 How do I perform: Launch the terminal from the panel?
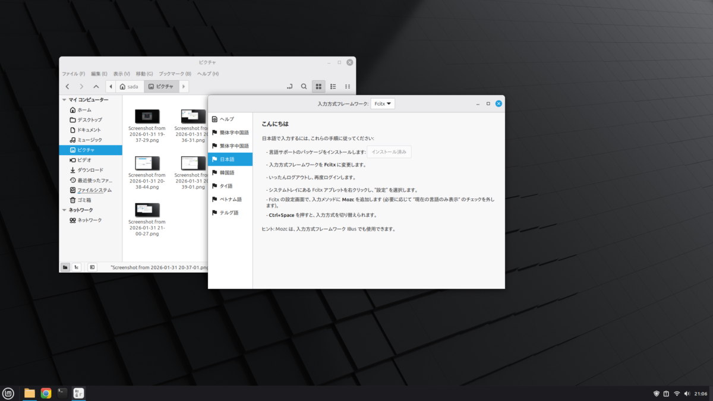click(x=62, y=393)
